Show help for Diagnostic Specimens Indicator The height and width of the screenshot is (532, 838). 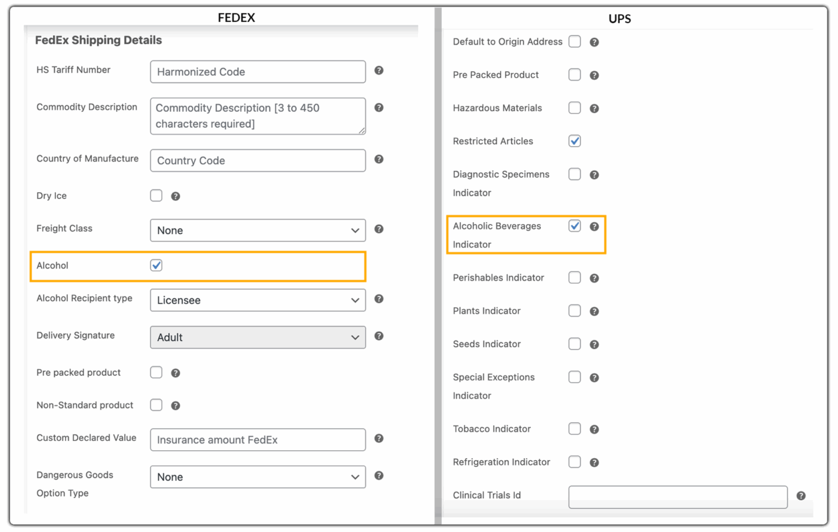point(594,175)
